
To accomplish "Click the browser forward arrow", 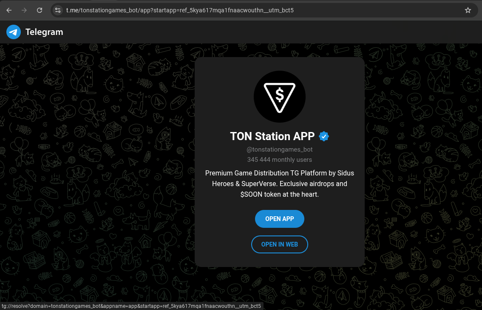I will point(24,10).
